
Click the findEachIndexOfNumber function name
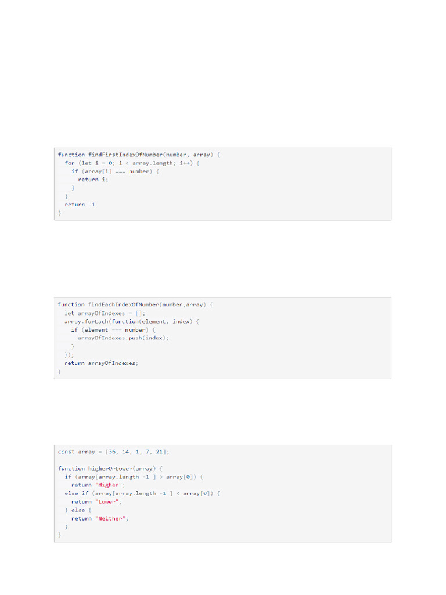[x=124, y=304]
